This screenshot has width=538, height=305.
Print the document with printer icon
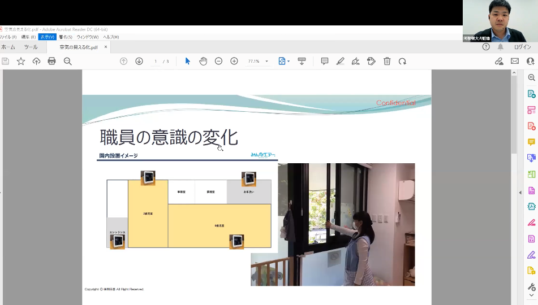pos(52,62)
